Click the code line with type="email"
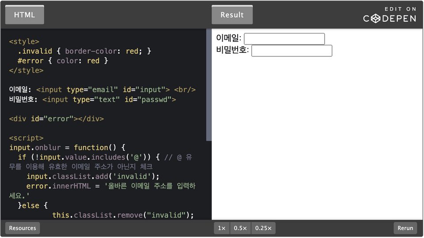Image resolution: width=424 pixels, height=238 pixels. (x=102, y=90)
